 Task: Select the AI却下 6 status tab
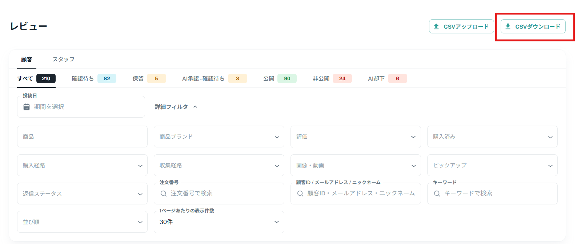click(x=387, y=78)
